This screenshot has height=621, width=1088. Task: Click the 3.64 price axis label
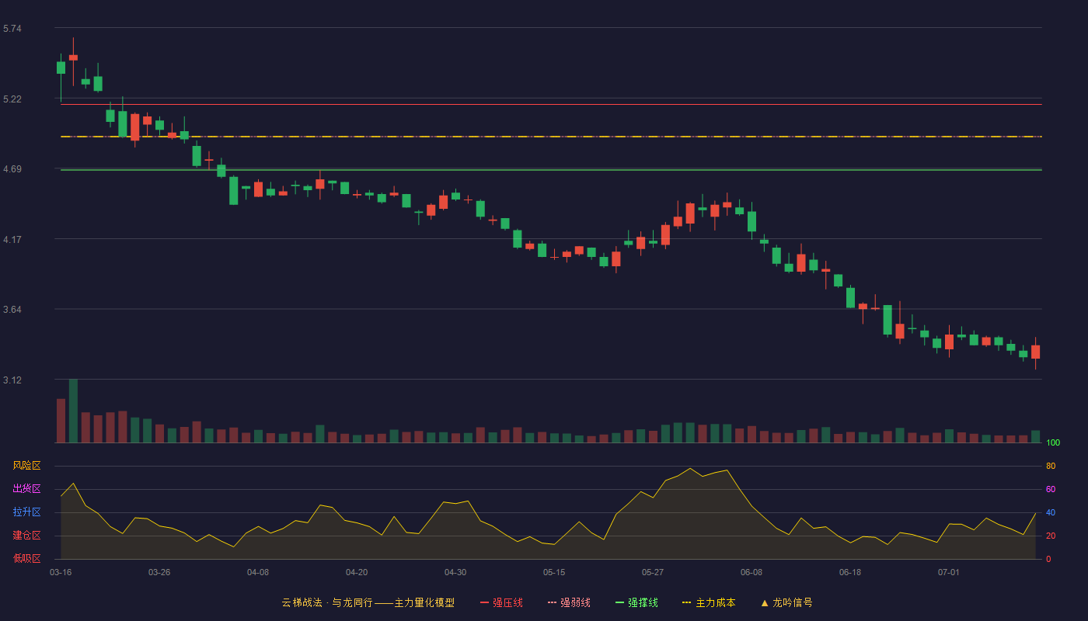coord(12,310)
